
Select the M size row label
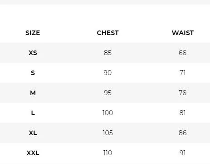[x=33, y=93]
